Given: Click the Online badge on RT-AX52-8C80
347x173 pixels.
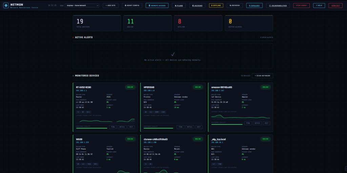Looking at the screenshot, I should [130, 87].
